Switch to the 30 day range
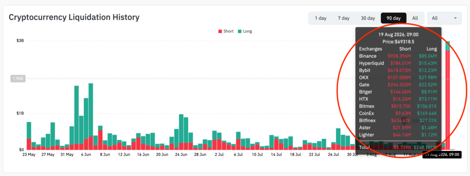Screen dimensions: 470x176 [x=368, y=18]
